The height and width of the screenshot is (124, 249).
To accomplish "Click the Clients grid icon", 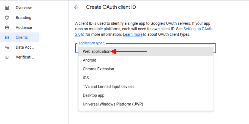I will [7, 37].
